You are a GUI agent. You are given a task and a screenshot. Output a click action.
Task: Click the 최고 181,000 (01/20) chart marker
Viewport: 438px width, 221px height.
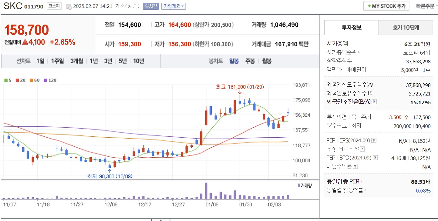click(x=240, y=87)
